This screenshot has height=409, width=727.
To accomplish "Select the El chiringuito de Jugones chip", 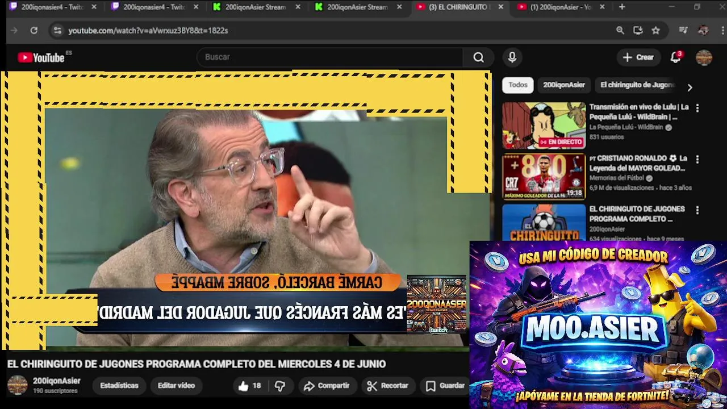I will [637, 85].
